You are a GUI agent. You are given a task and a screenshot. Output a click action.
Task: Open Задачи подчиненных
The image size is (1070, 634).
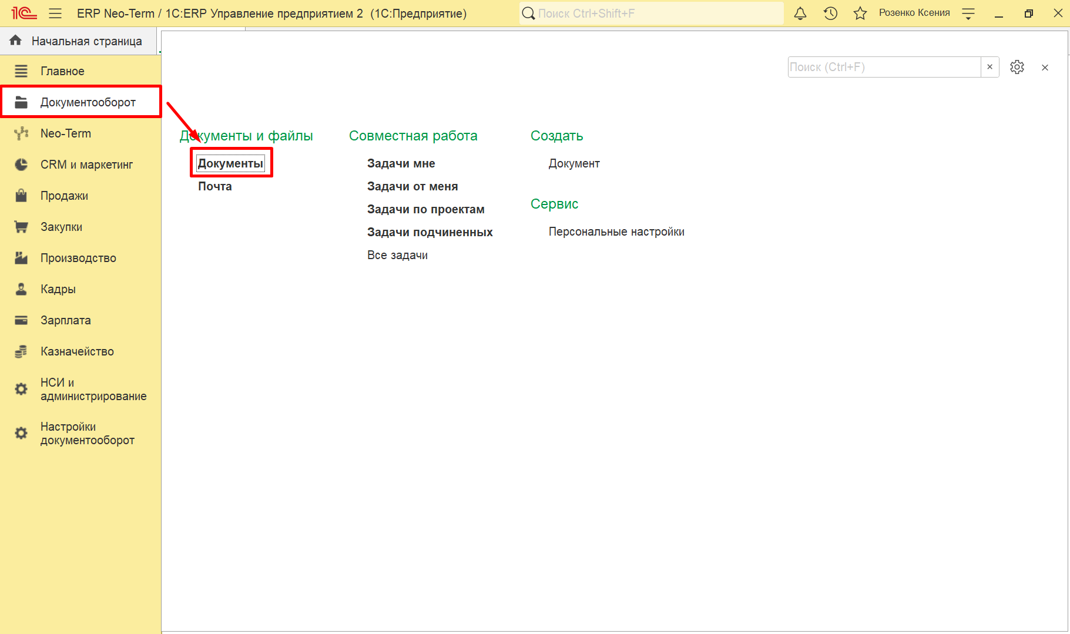pos(430,232)
